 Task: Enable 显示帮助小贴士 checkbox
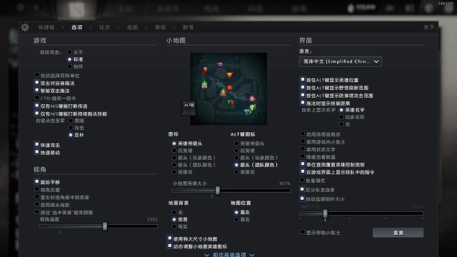pyautogui.click(x=303, y=232)
